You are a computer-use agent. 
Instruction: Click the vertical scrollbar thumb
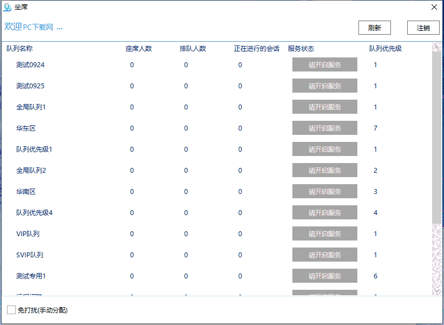(436, 138)
